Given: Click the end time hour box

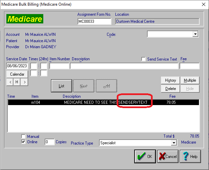Looking at the screenshot, I should [x=34, y=73].
